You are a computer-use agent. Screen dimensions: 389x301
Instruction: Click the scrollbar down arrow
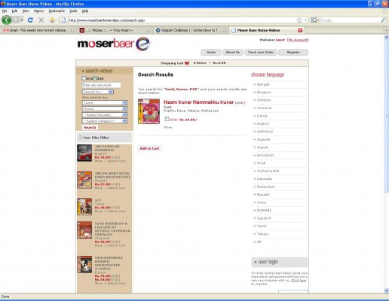tap(387, 290)
